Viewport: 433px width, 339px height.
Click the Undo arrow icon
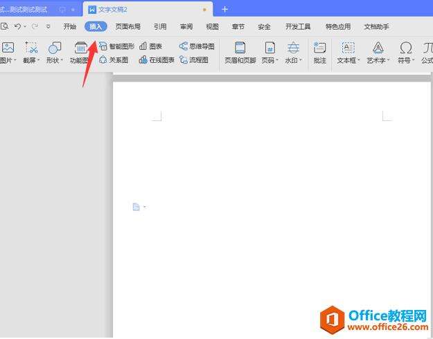click(18, 26)
